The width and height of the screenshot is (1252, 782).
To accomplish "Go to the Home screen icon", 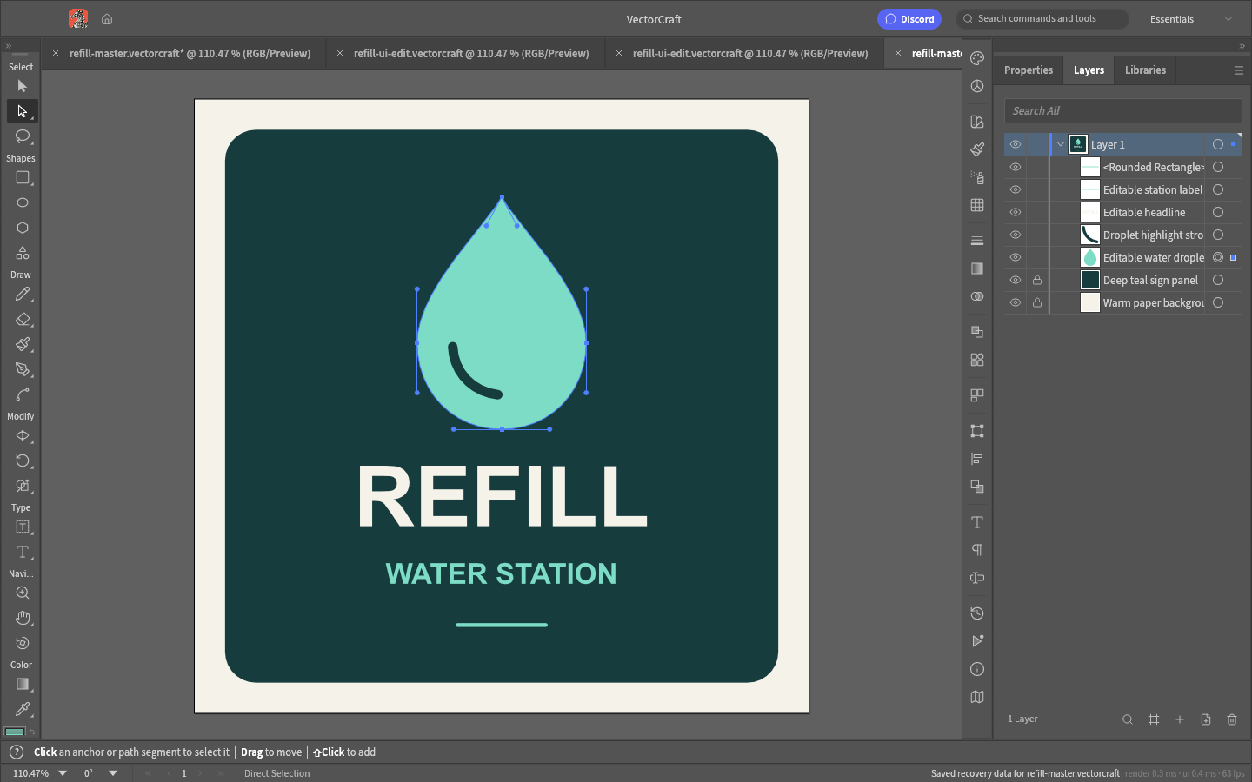I will click(107, 19).
